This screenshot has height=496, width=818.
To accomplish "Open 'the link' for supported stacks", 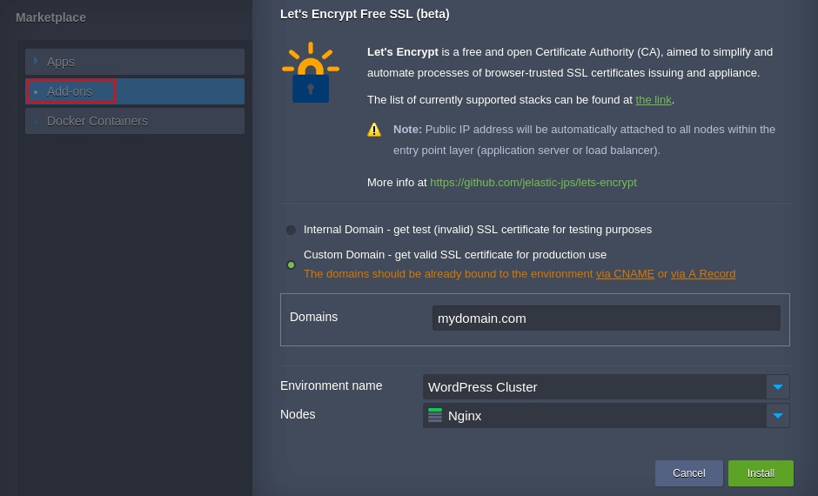I will (654, 99).
